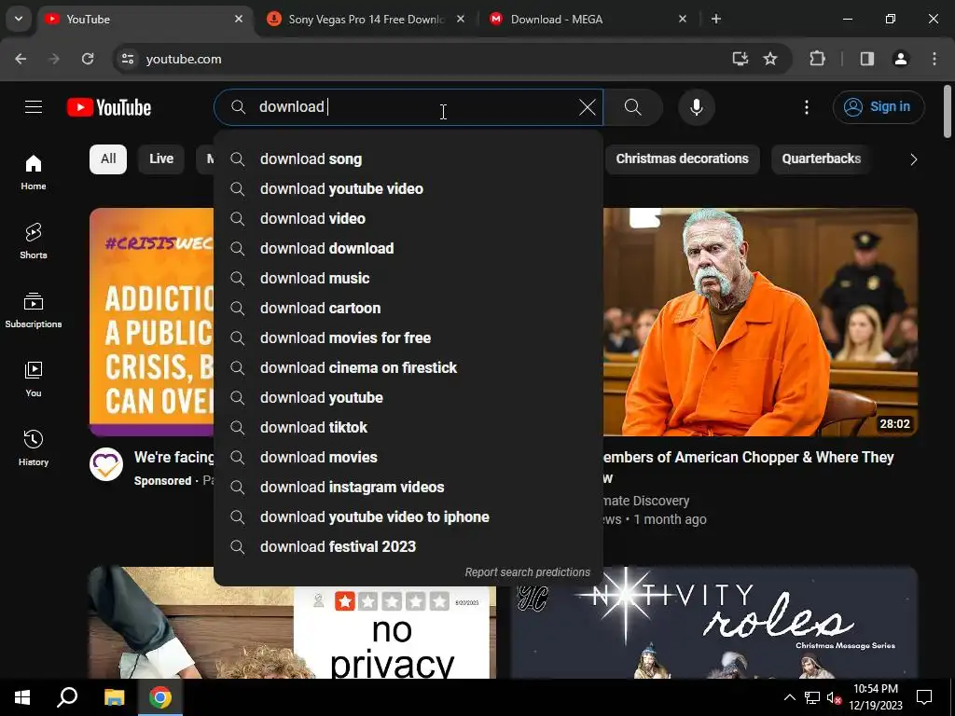
Task: Switch to the Sony Vegas Pro 14 tab
Action: [366, 19]
